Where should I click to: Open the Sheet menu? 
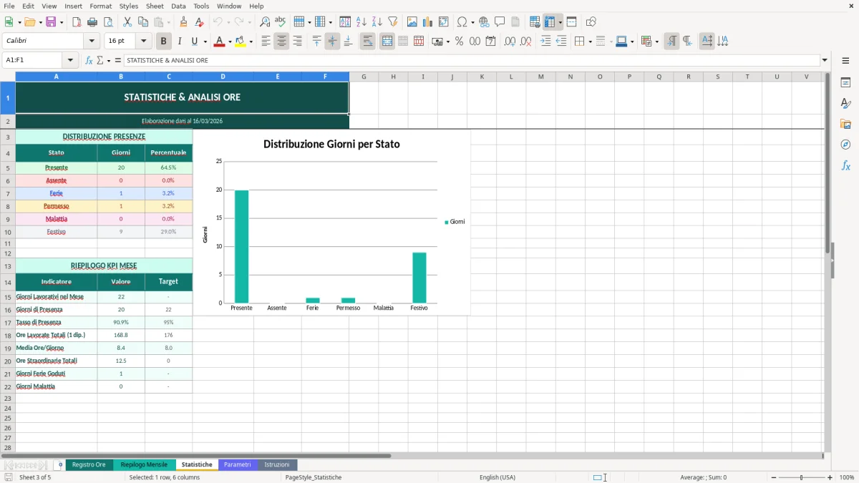coord(155,6)
